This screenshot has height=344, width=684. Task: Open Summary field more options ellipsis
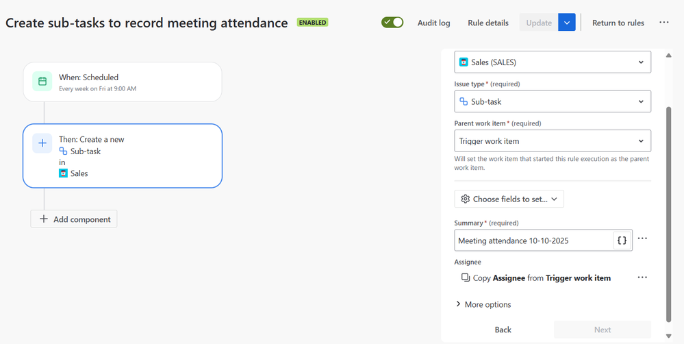click(x=642, y=239)
